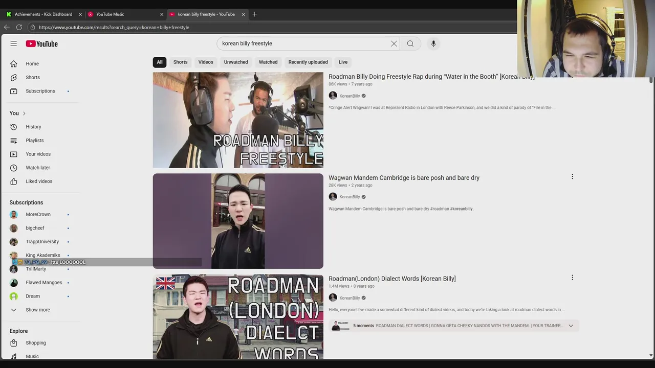
Task: Click the Explore section heading
Action: click(18, 331)
